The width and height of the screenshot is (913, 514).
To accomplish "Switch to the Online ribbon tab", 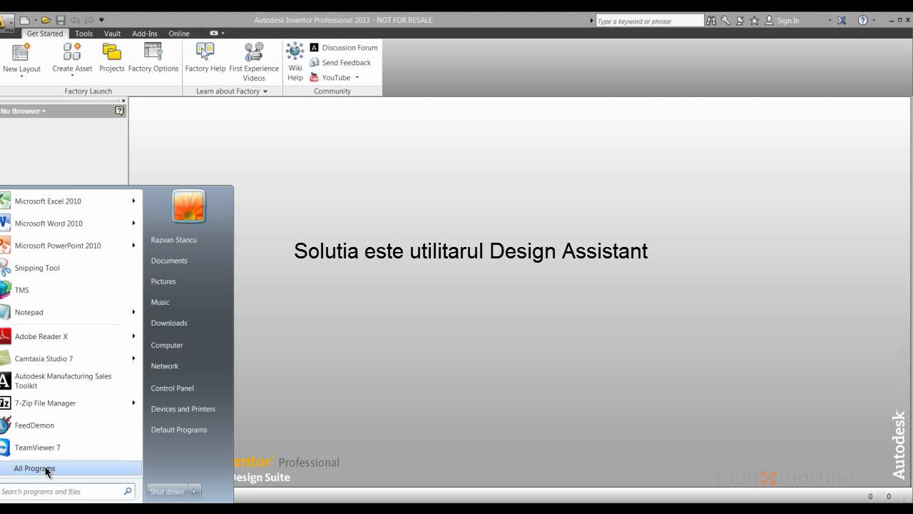I will pyautogui.click(x=179, y=34).
